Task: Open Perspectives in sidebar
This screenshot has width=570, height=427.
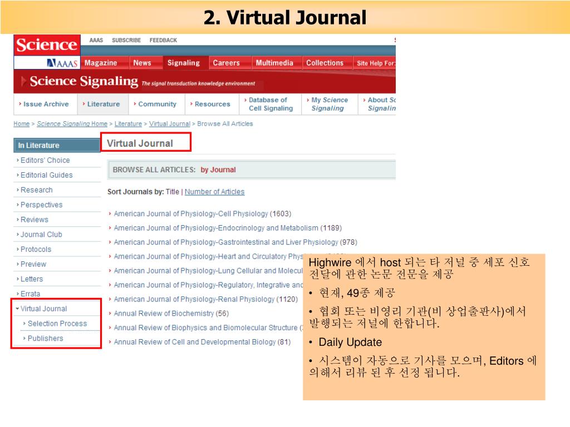Action: [x=41, y=205]
